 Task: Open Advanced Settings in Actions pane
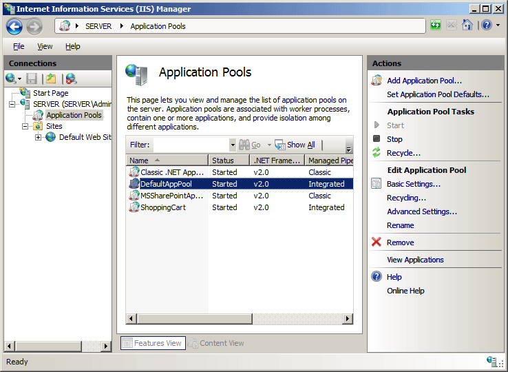pyautogui.click(x=421, y=211)
